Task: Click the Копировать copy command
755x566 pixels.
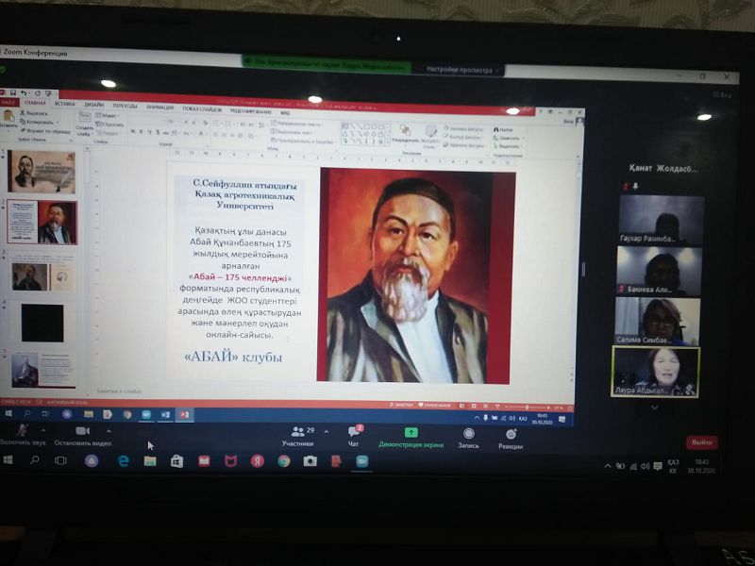Action: pyautogui.click(x=38, y=123)
